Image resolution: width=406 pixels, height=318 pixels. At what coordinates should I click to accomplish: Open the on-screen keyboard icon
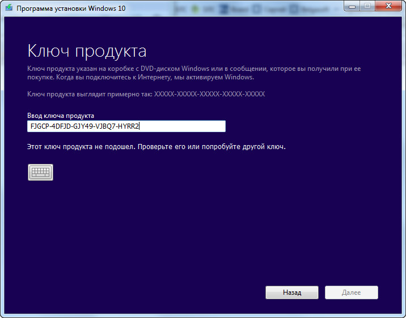click(x=40, y=172)
